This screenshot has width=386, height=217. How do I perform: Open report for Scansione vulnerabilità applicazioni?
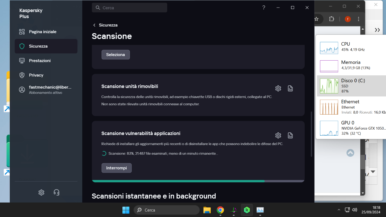[x=290, y=135]
